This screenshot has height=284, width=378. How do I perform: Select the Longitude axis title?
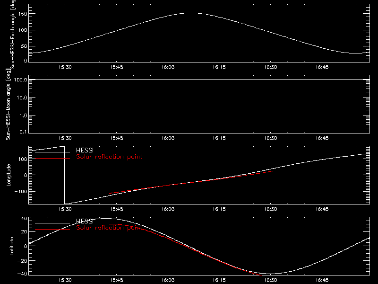point(9,175)
